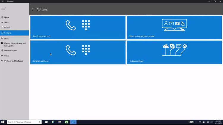The width and height of the screenshot is (223, 125).
Task: Open the Search section in the sidebar
Action: [x=7, y=28]
